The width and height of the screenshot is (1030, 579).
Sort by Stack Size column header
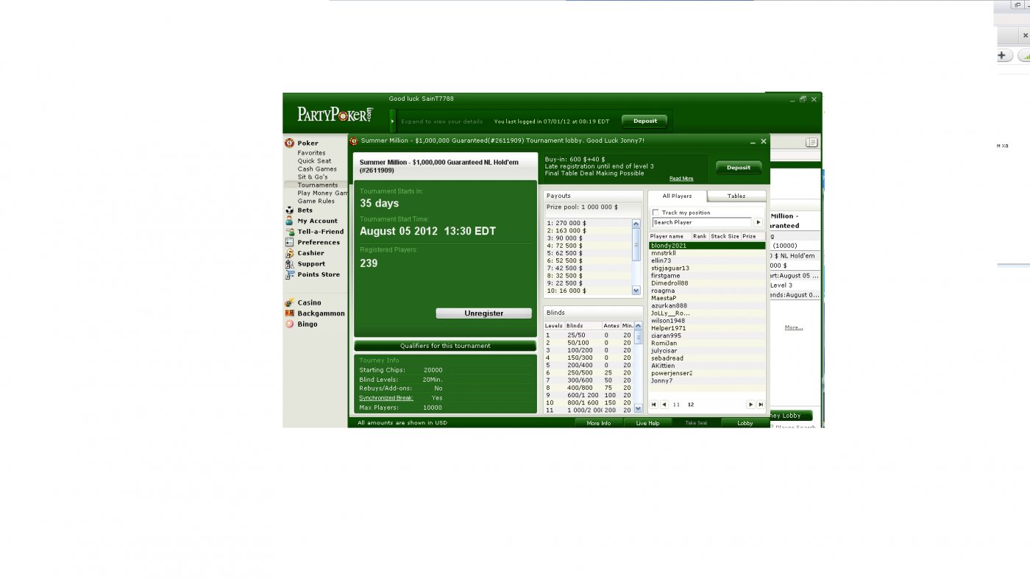tap(725, 236)
